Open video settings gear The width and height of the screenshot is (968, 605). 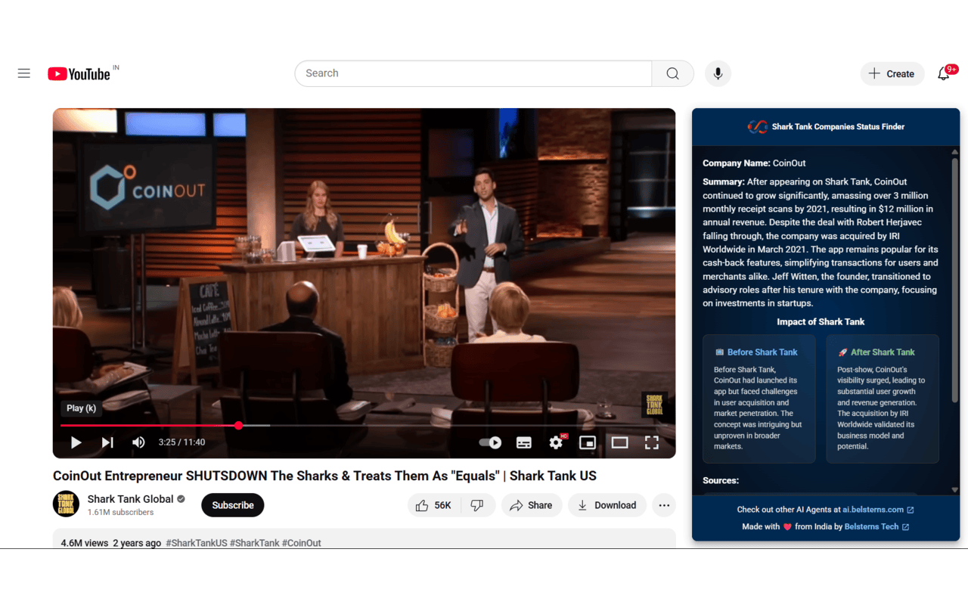556,442
